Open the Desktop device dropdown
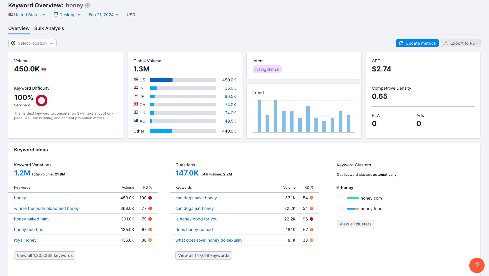The height and width of the screenshot is (276, 489). point(67,15)
